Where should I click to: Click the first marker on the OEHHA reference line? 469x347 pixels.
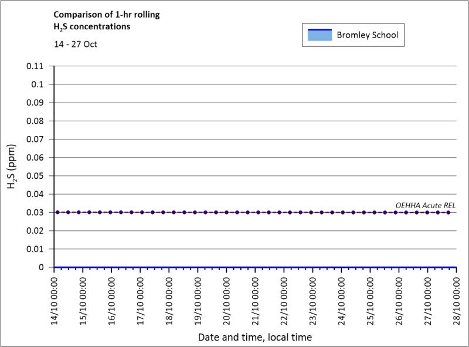57,212
